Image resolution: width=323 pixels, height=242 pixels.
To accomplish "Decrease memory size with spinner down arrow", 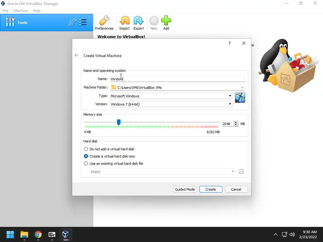I will (x=236, y=125).
